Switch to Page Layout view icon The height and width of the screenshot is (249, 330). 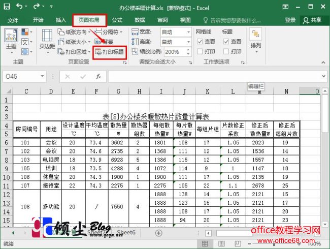[x=221, y=244]
